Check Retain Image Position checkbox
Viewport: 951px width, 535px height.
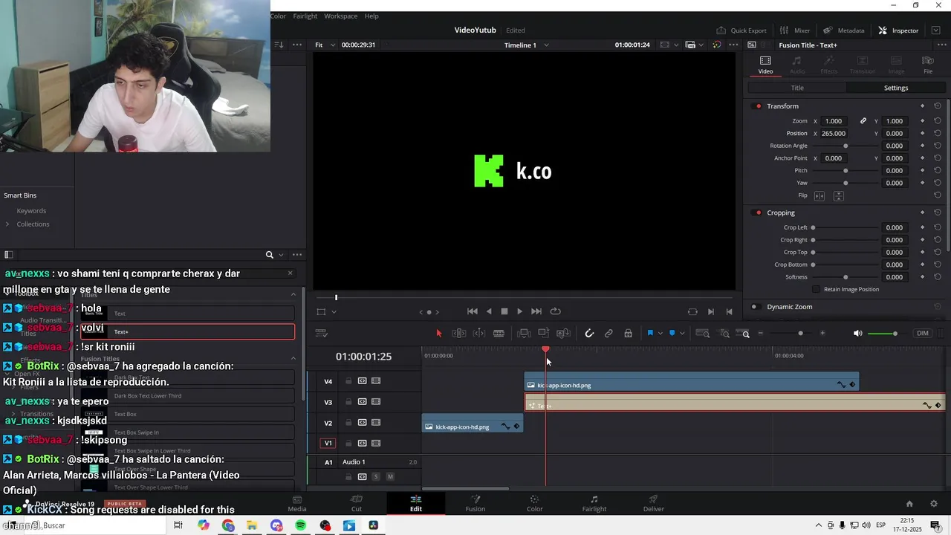[816, 289]
